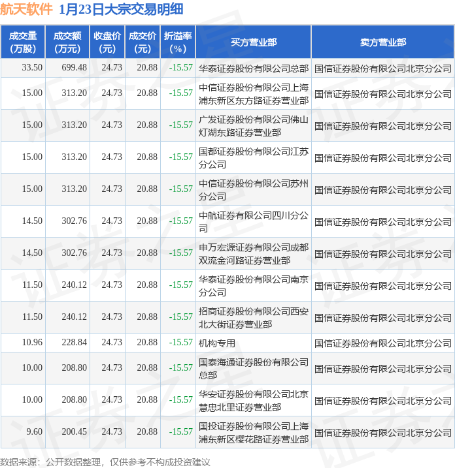Click the 成交额(万元) column header
Viewport: 455px width, 468px height.
tap(67, 42)
